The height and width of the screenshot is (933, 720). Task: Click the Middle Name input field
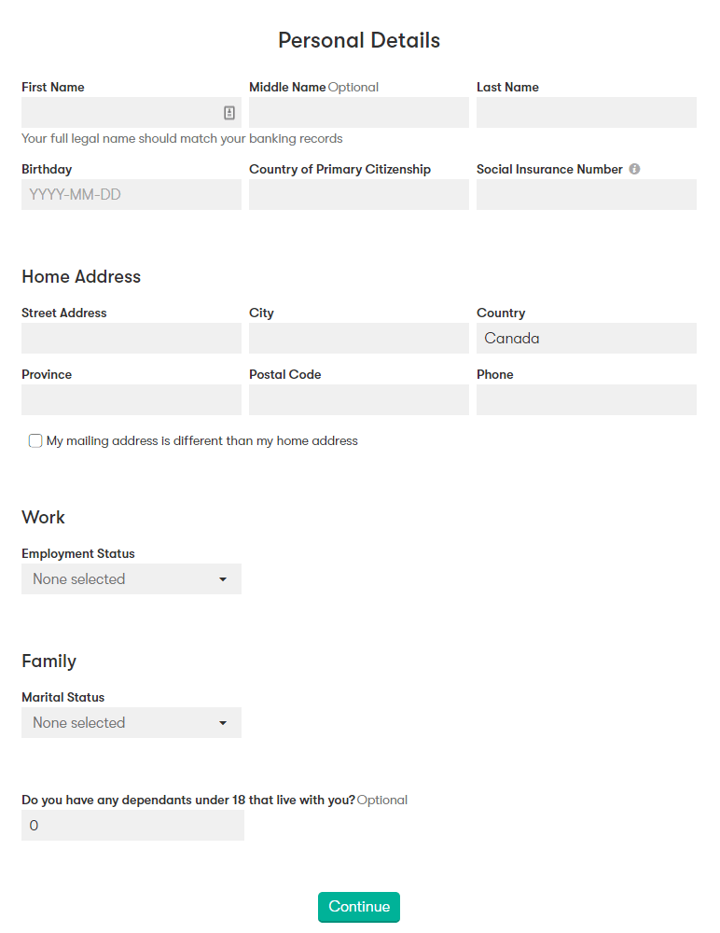click(358, 112)
